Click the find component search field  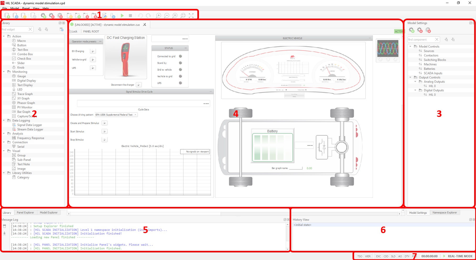[421, 39]
